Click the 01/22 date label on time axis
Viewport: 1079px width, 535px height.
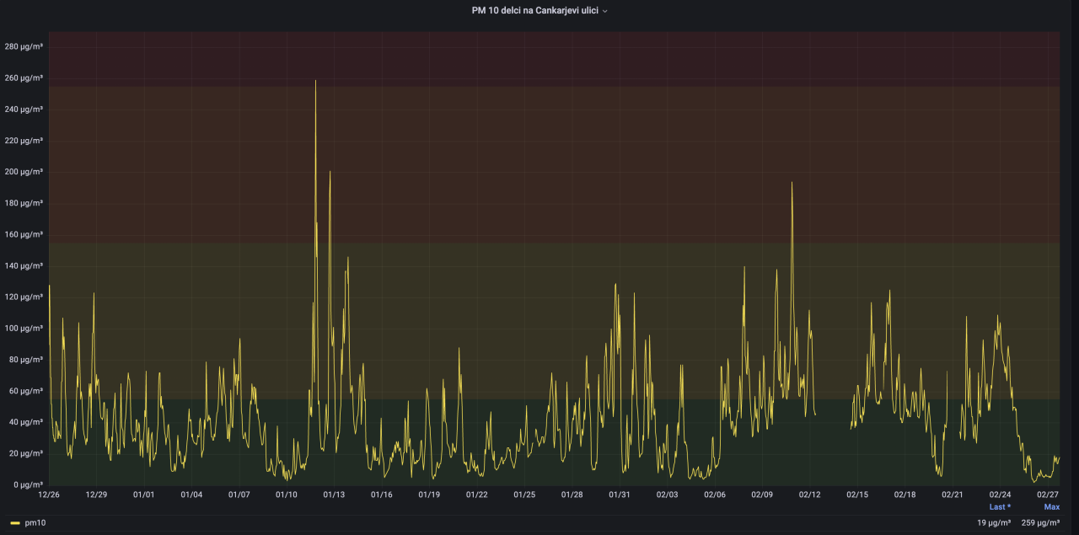pos(477,495)
